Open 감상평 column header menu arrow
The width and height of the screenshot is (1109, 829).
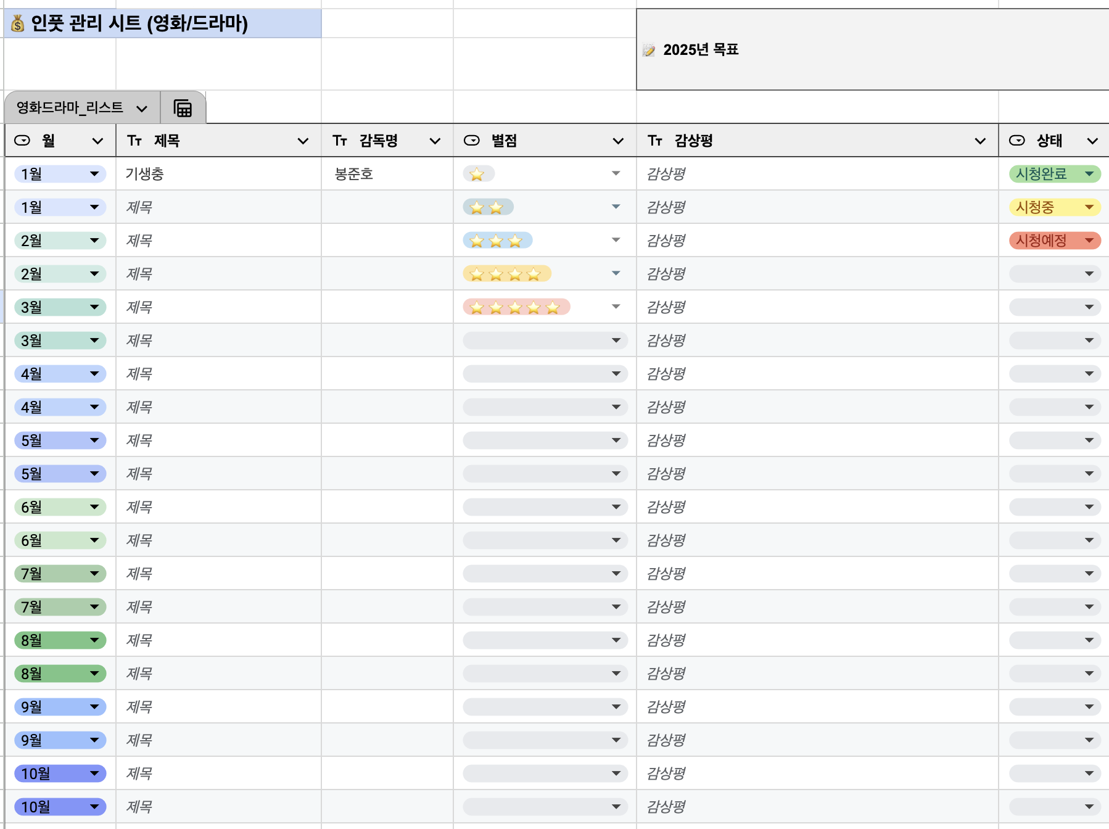click(x=980, y=141)
